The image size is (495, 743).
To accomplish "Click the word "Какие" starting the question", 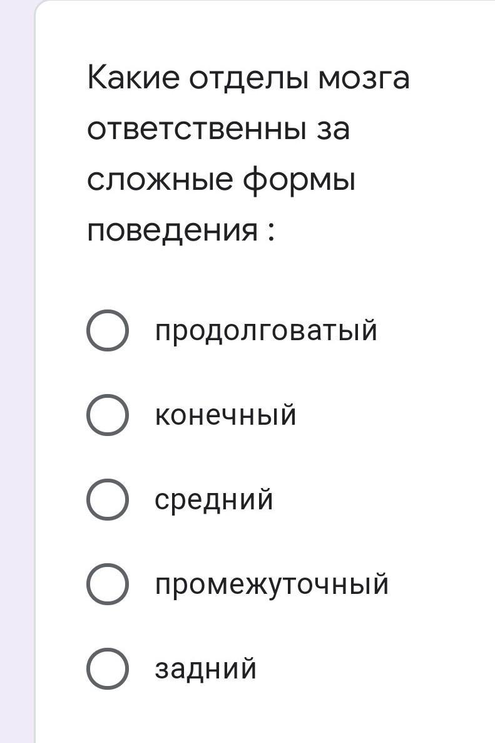I will coord(133,78).
